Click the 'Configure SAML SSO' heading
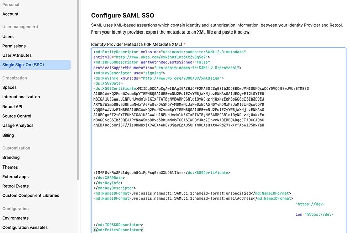 tap(123, 15)
